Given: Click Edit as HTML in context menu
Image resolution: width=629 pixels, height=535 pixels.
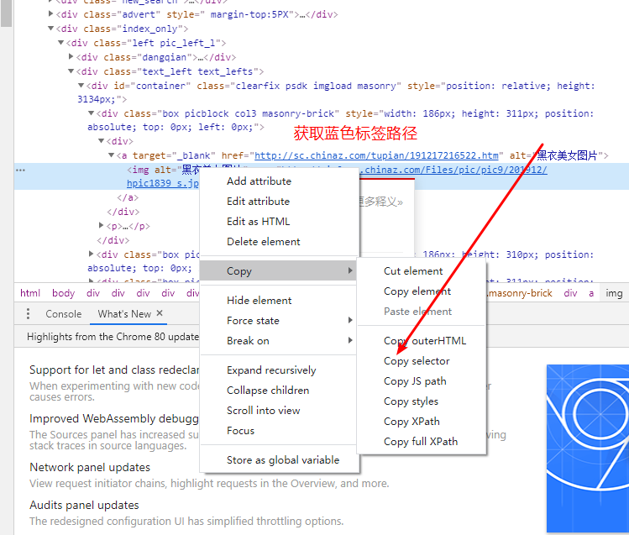Looking at the screenshot, I should 258,222.
